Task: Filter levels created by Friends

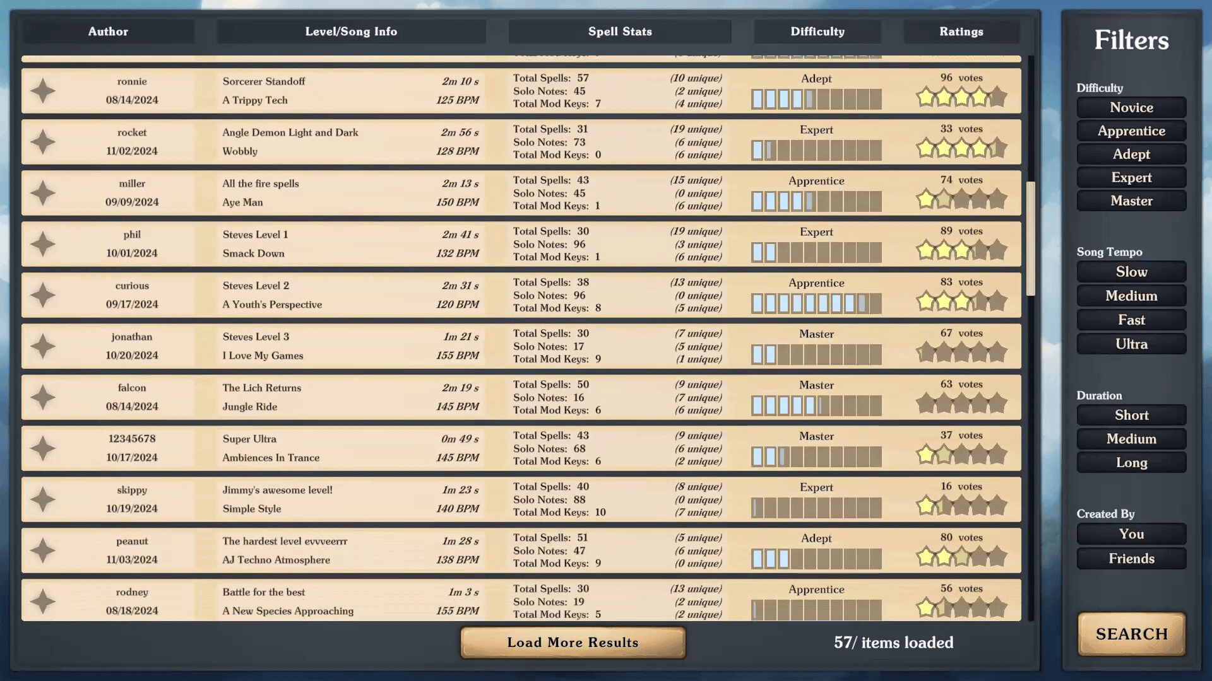Action: click(1131, 558)
